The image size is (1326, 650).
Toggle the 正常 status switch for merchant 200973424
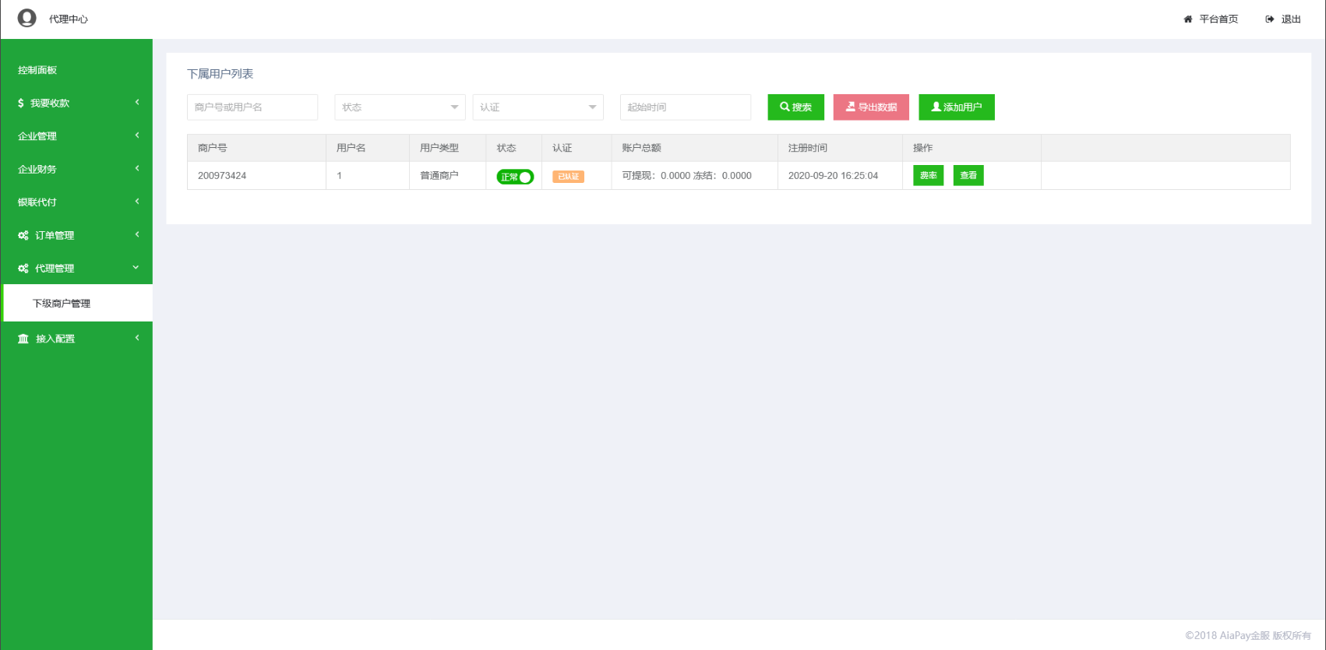[515, 177]
